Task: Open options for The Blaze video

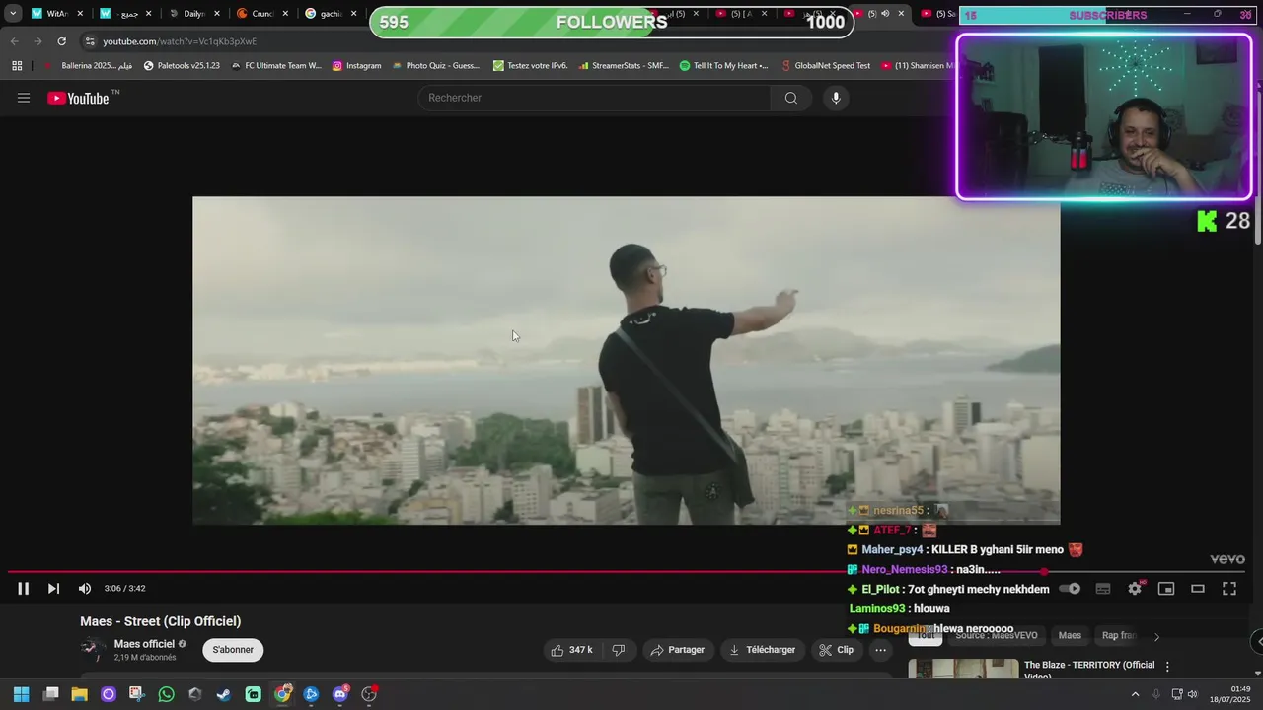Action: pos(1167,667)
